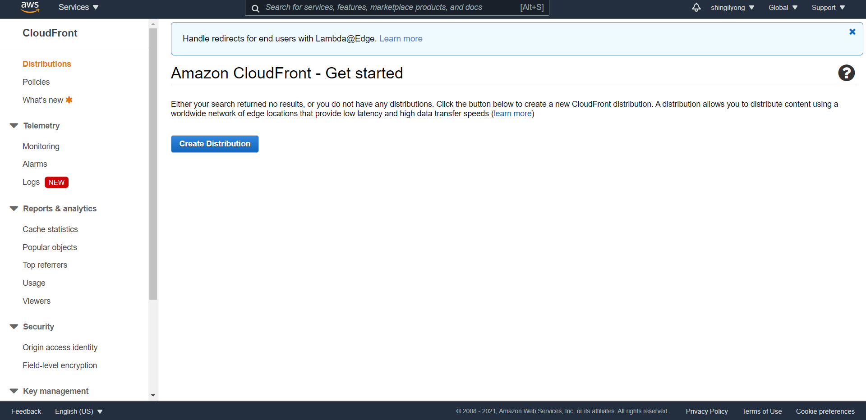This screenshot has height=420, width=866.
Task: Collapse the Telemetry section
Action: coord(14,126)
